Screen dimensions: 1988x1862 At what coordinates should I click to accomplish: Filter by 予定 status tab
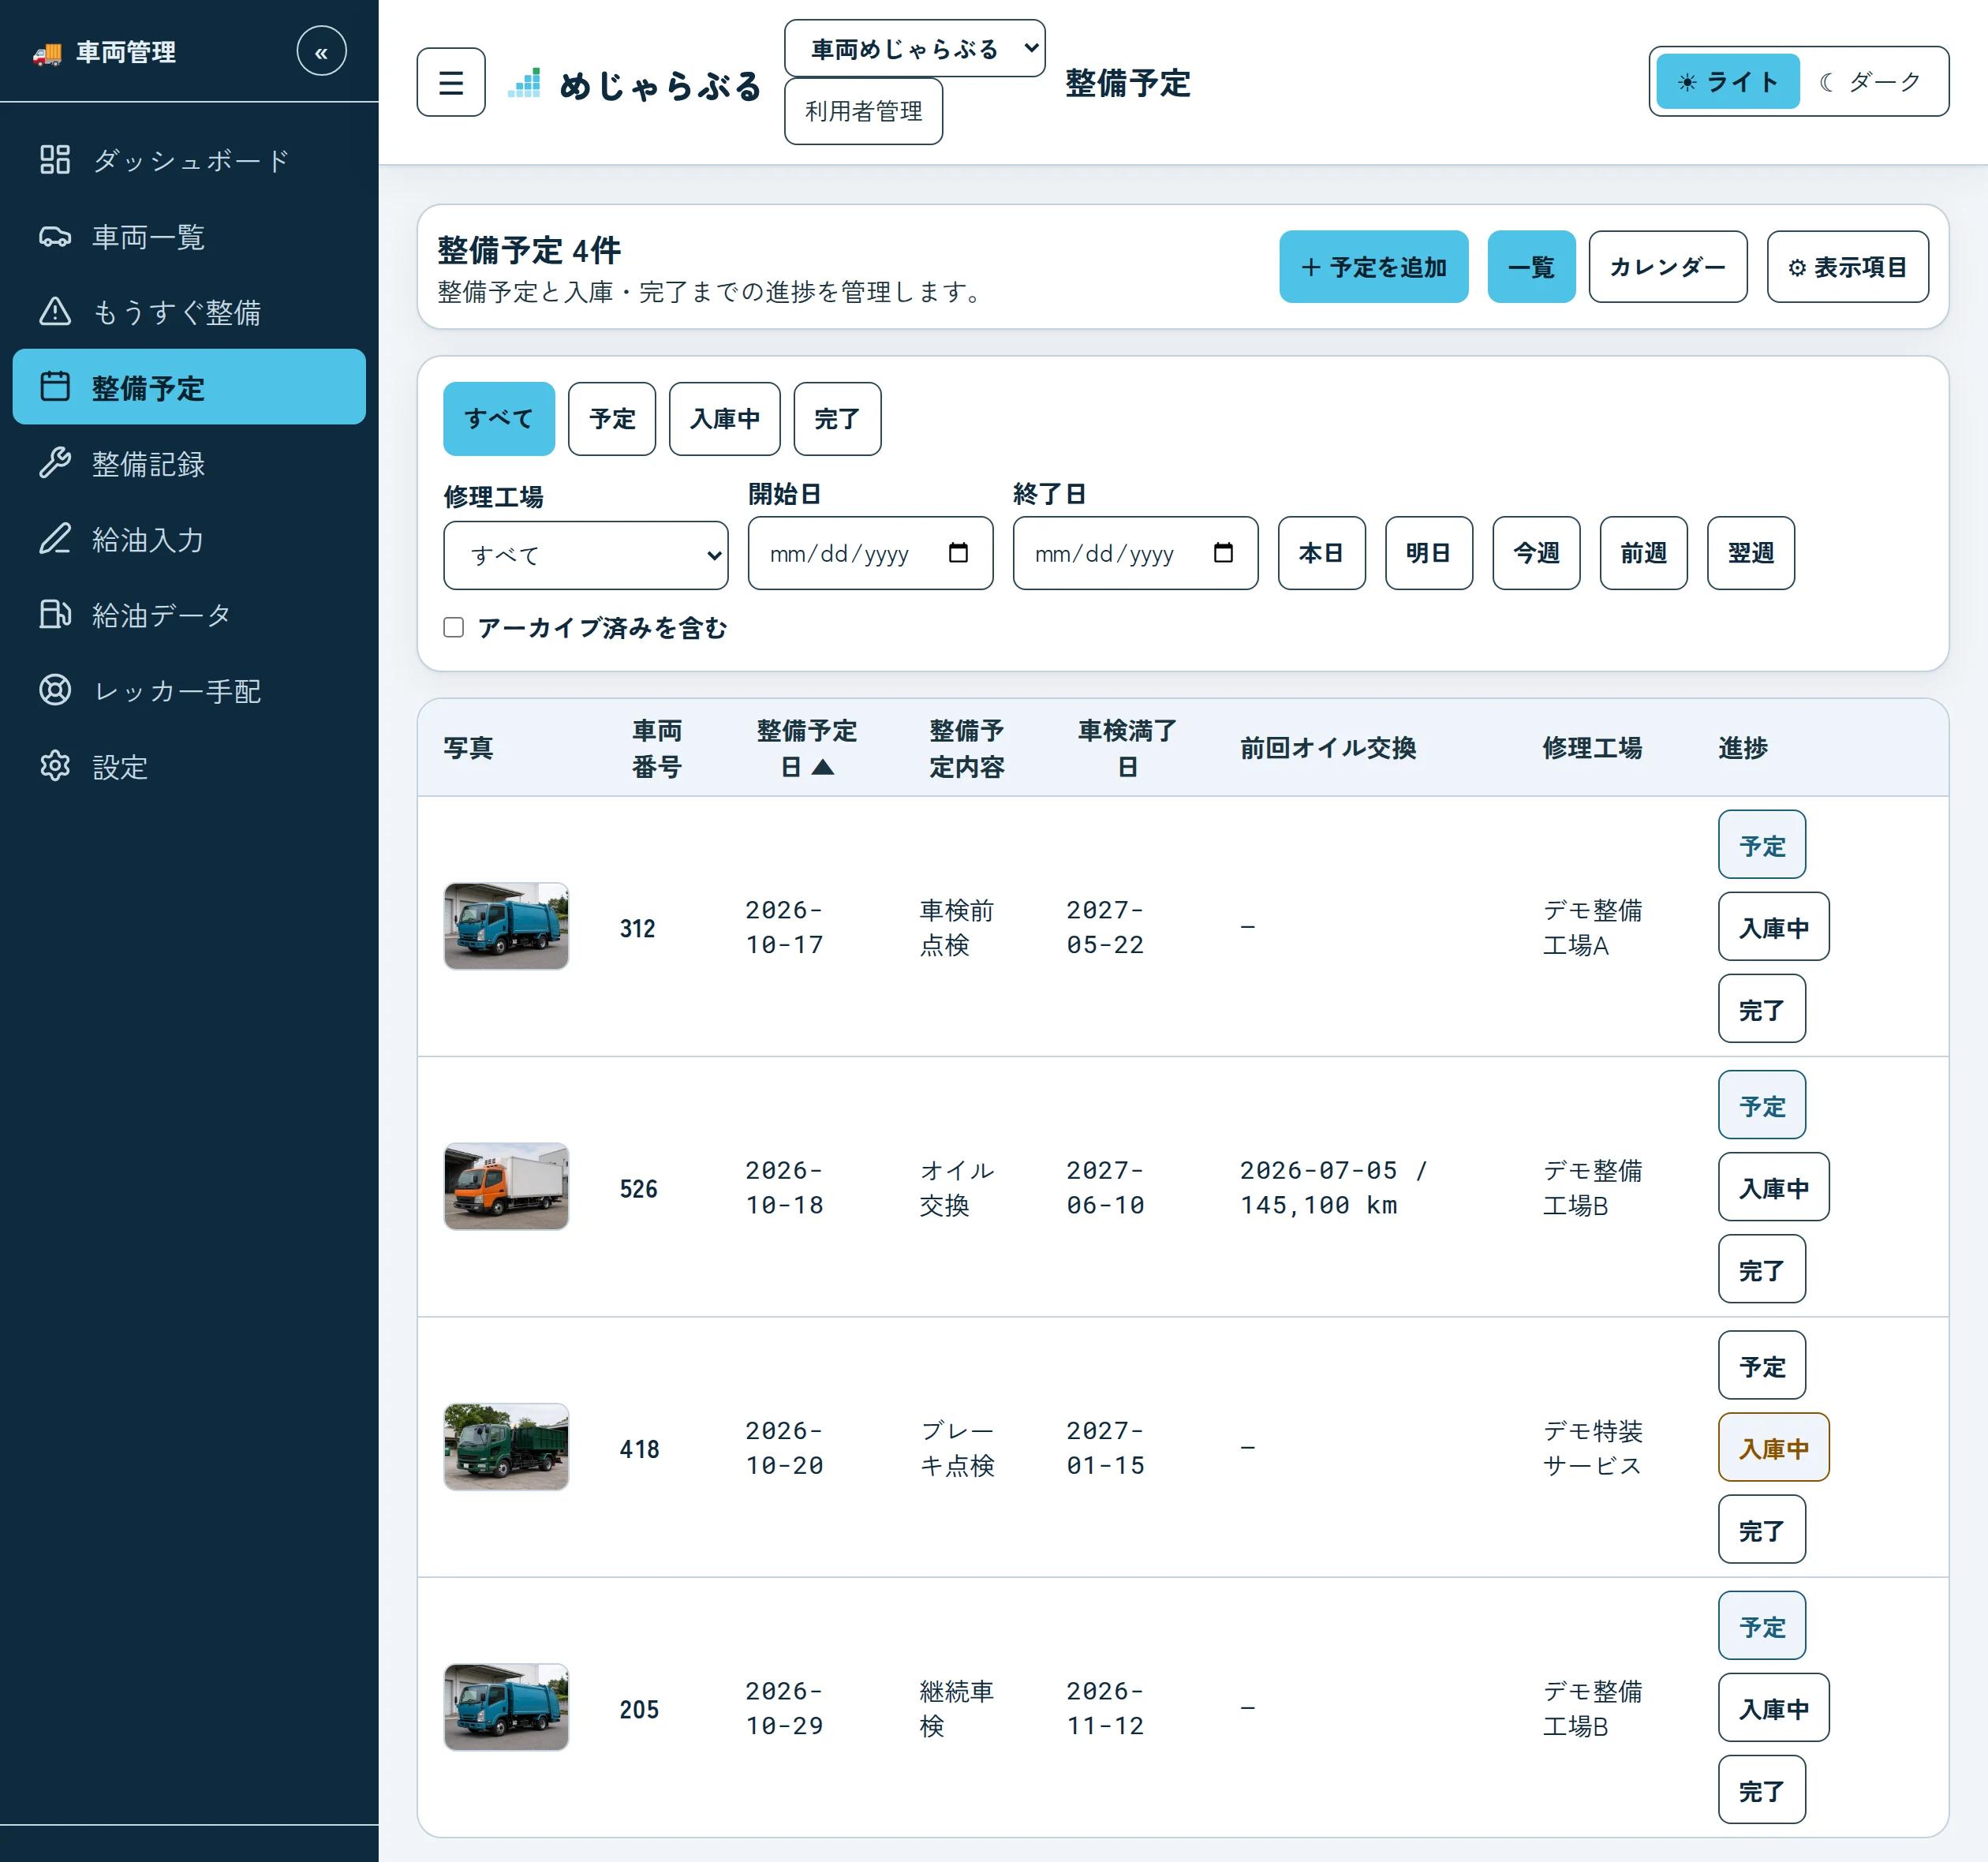(612, 419)
